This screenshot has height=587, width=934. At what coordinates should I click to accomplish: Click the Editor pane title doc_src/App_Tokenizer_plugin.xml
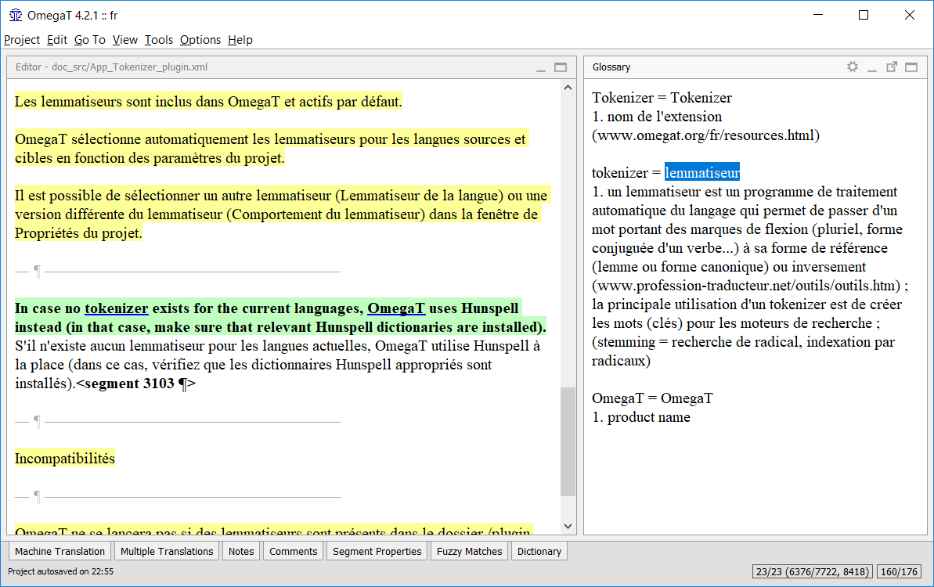(111, 67)
